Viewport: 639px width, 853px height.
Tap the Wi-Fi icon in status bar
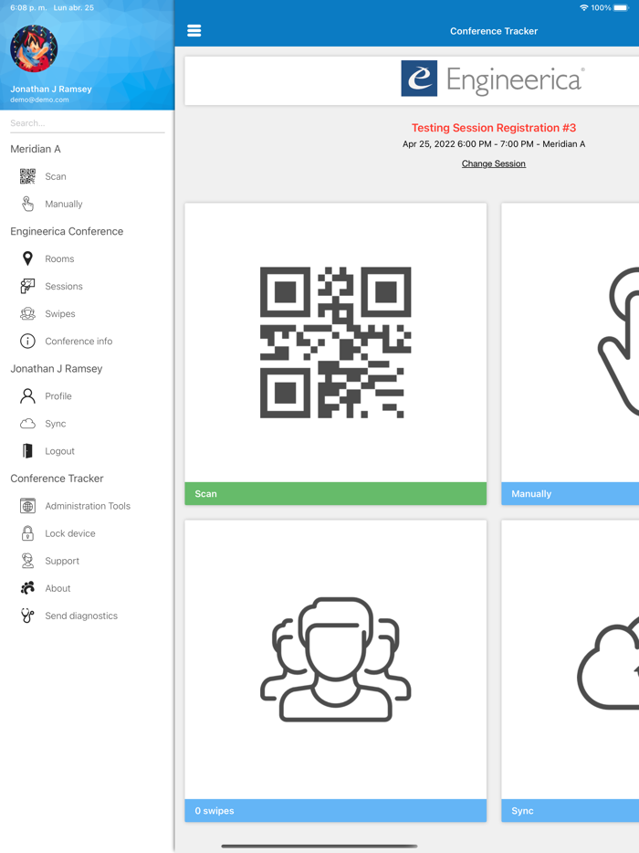[x=584, y=7]
